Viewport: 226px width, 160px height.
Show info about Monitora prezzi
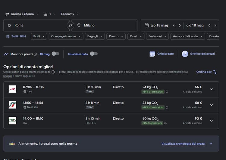click(x=35, y=54)
